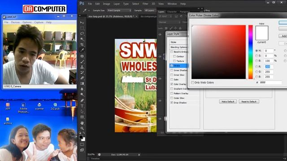Select the Blur tool
The image size is (287, 161).
point(82,89)
